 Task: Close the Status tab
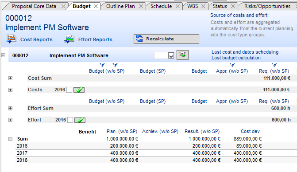[233, 7]
